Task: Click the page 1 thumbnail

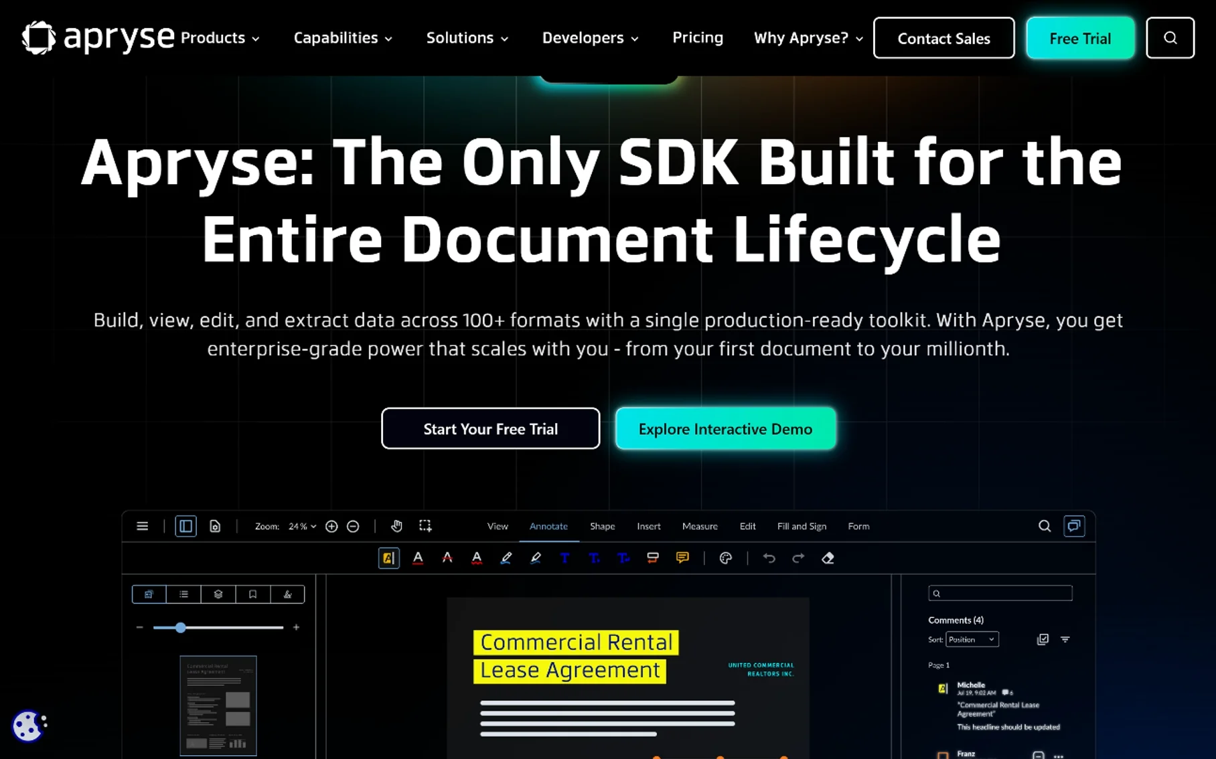Action: click(x=218, y=705)
